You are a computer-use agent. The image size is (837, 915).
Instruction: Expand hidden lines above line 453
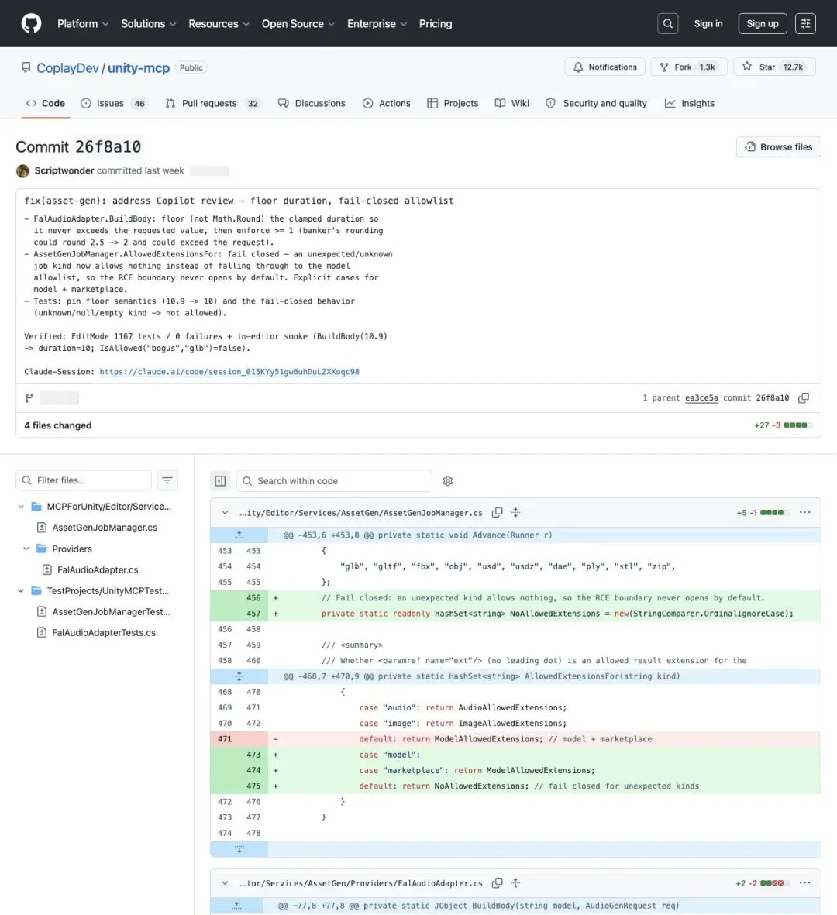(239, 535)
